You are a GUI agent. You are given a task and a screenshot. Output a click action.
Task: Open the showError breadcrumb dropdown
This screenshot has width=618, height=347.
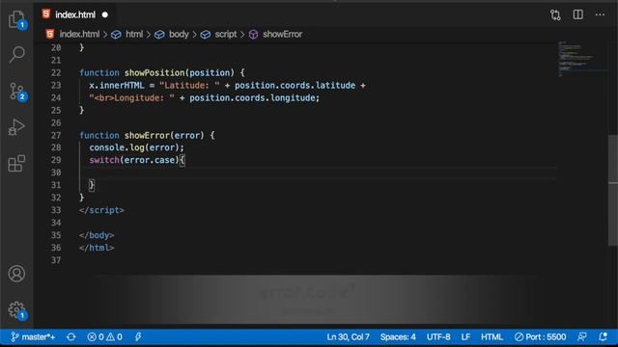(x=282, y=35)
